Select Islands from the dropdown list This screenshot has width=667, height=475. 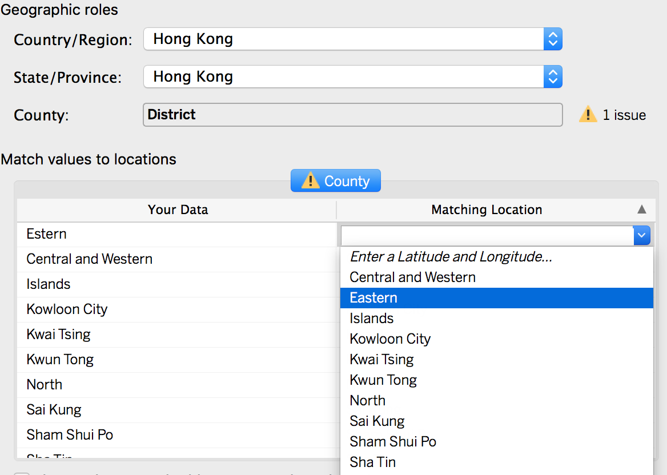372,319
